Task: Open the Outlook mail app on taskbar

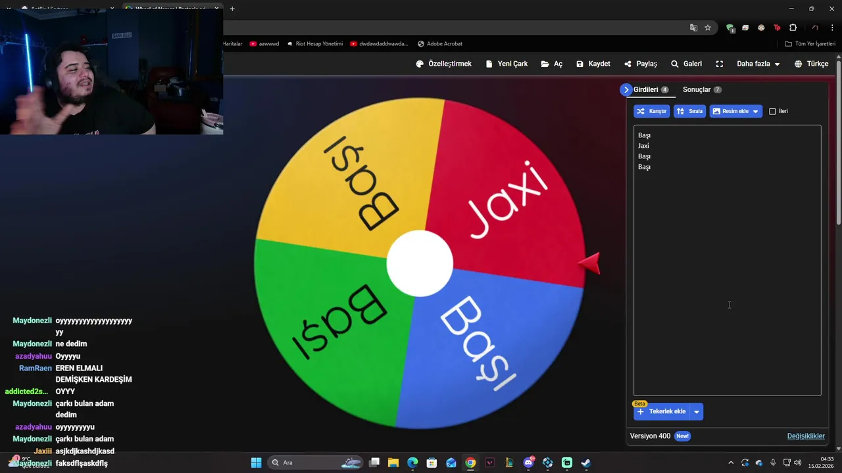Action: 451,462
